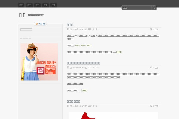Click date 2015-04-10 in post meta
This screenshot has width=179, height=119.
[93, 68]
